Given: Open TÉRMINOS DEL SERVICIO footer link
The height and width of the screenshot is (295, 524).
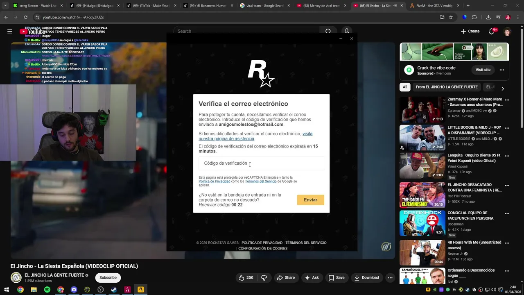Looking at the screenshot, I should (x=306, y=243).
